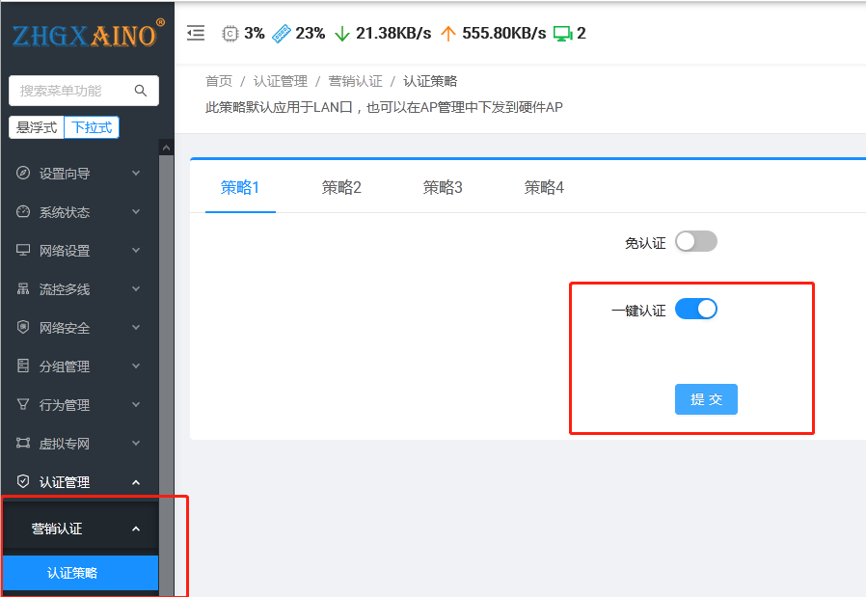Switch to the 策略4 tab
This screenshot has height=597, width=866.
click(x=544, y=187)
